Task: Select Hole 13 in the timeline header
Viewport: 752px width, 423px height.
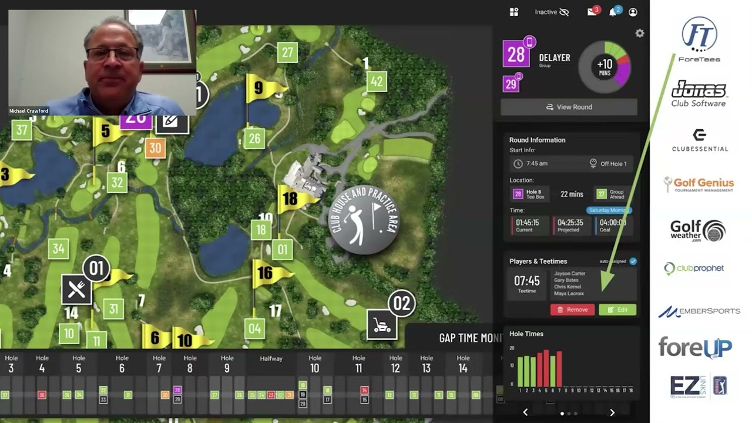Action: [427, 364]
